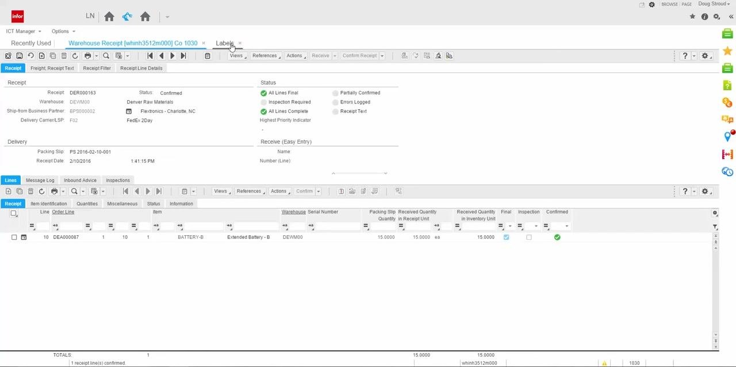Open the Inbound Advice tab
This screenshot has width=736, height=367.
pyautogui.click(x=80, y=180)
